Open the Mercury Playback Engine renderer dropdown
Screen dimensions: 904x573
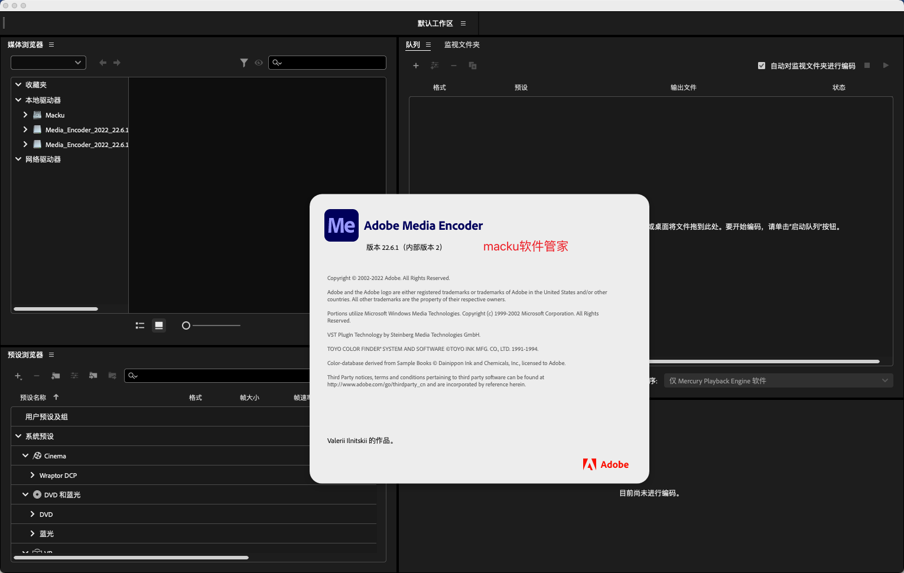click(x=778, y=381)
